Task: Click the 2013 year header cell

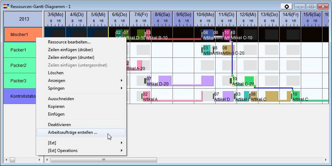Action: 24,19
